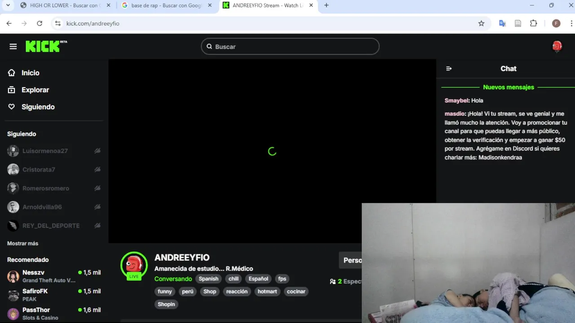Viewport: 575px width, 323px height.
Task: Select the Shop tag
Action: [210, 291]
